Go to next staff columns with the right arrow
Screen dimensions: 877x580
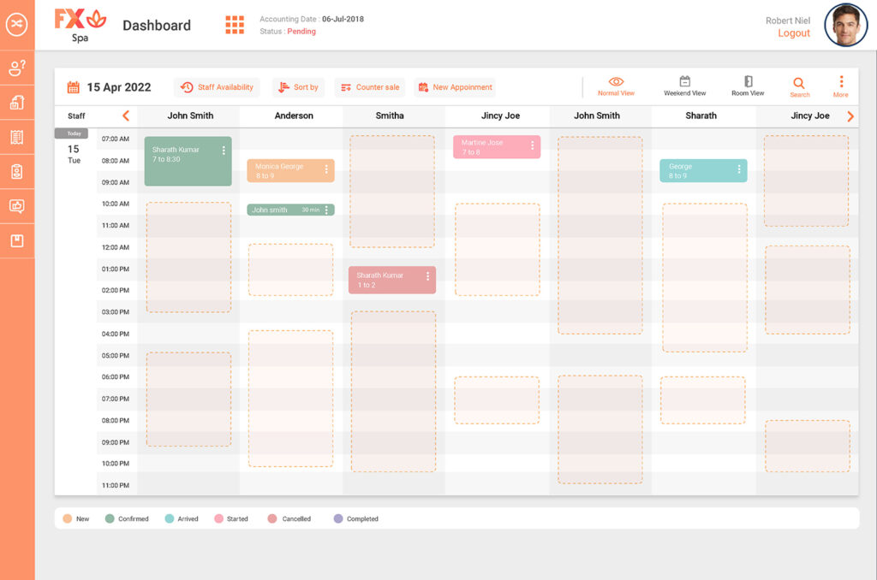[x=850, y=116]
